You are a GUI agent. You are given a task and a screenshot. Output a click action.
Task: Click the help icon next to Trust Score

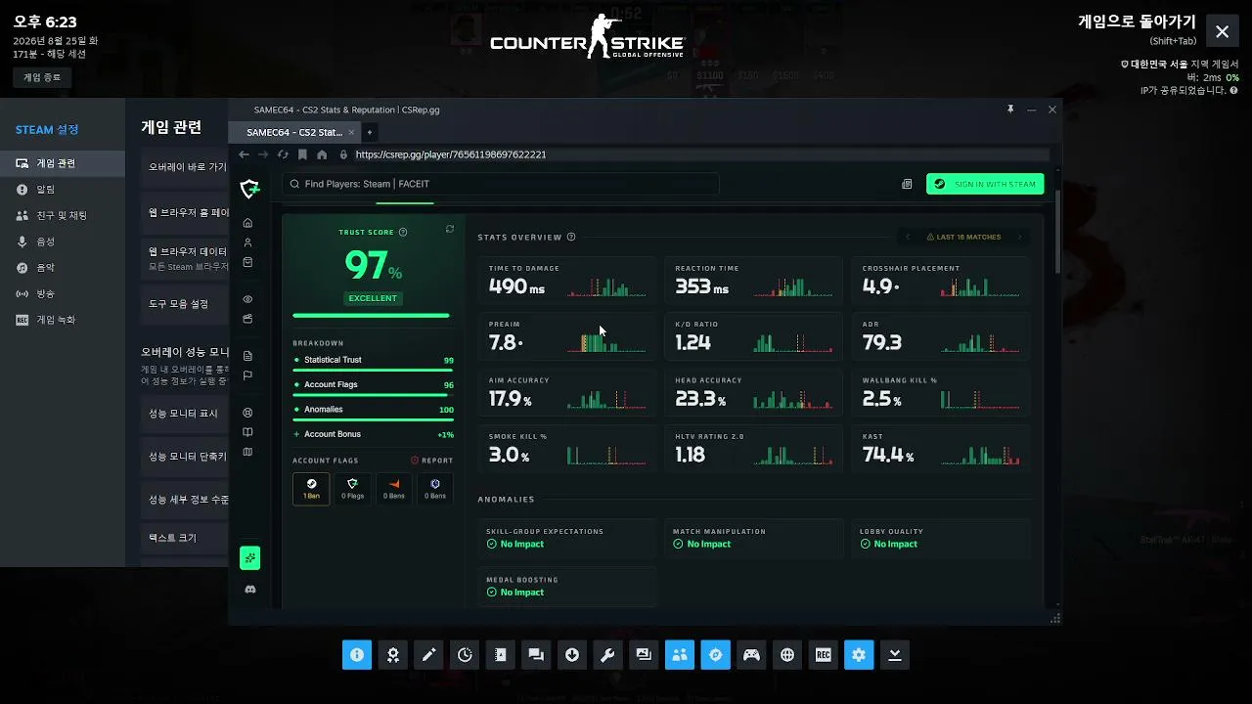pyautogui.click(x=403, y=233)
